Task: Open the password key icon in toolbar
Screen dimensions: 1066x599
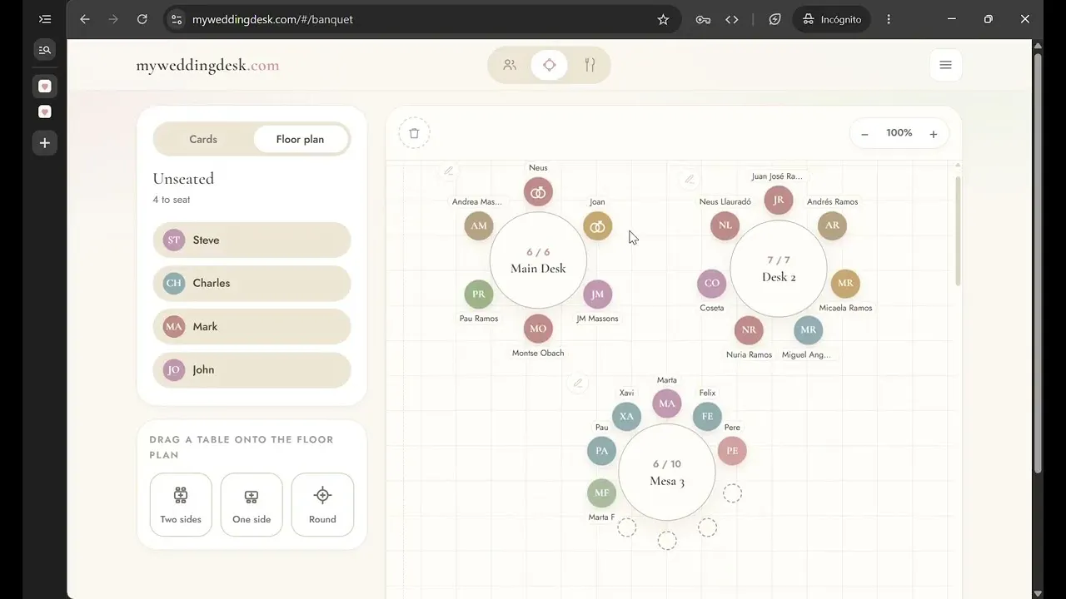Action: [x=703, y=19]
